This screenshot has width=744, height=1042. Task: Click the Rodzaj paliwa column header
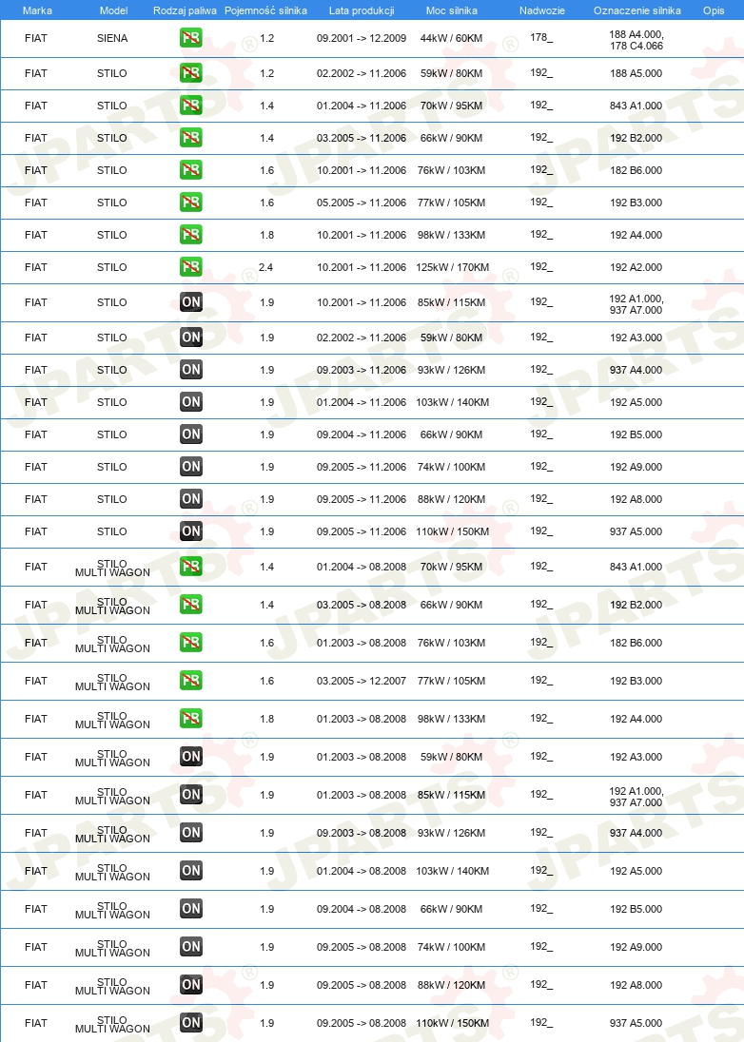coord(185,10)
